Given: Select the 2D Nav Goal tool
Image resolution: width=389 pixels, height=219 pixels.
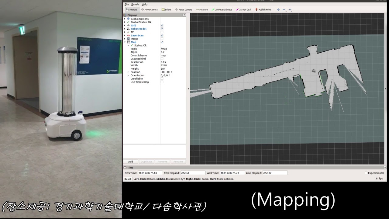Looking at the screenshot, I should pos(243,10).
